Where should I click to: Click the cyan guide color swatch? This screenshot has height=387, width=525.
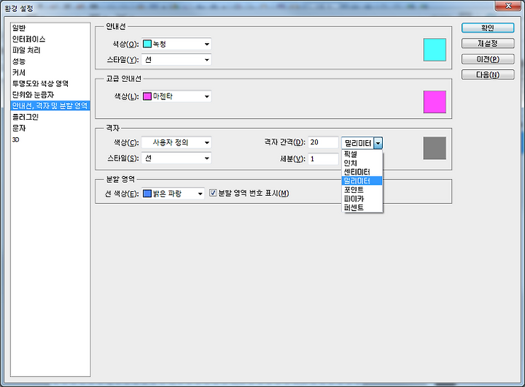(x=435, y=50)
